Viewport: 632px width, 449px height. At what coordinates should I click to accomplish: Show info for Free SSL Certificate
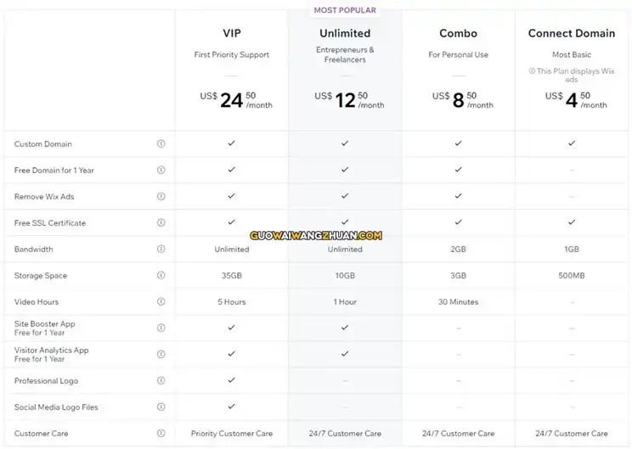(x=161, y=222)
